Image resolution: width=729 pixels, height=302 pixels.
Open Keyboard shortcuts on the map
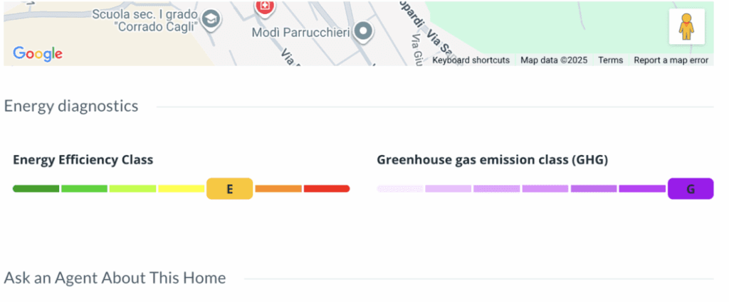(x=471, y=60)
